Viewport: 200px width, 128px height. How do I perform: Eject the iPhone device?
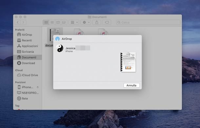point(38,87)
